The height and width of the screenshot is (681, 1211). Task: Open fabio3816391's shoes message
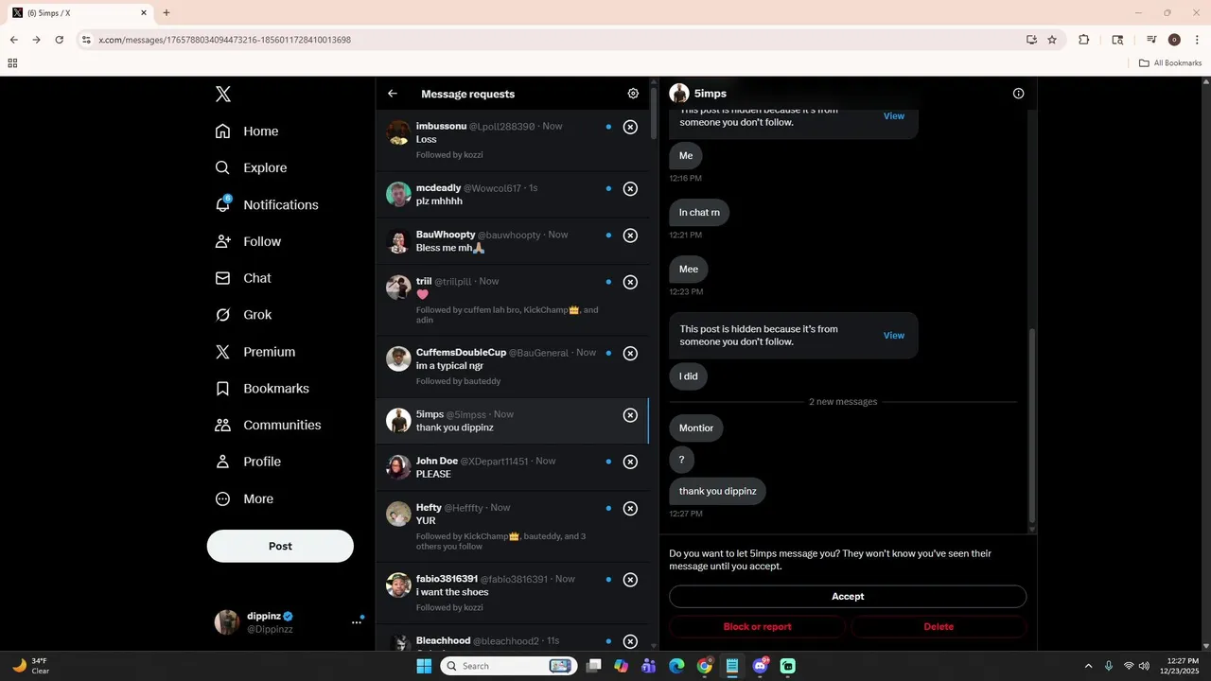click(513, 593)
